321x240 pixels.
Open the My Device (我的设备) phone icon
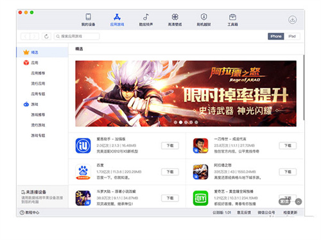(88, 17)
